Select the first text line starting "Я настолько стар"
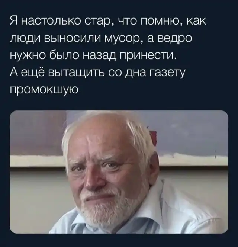Screen dimensions: 238x247 (108, 21)
